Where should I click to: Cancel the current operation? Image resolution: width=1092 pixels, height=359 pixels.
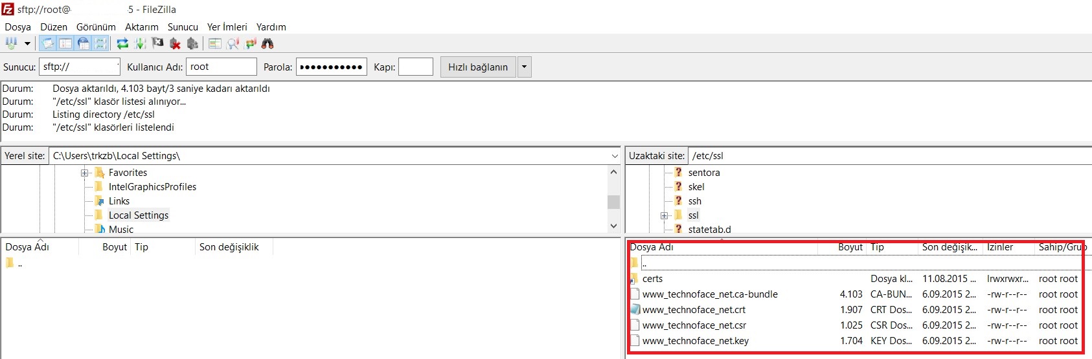tap(157, 43)
